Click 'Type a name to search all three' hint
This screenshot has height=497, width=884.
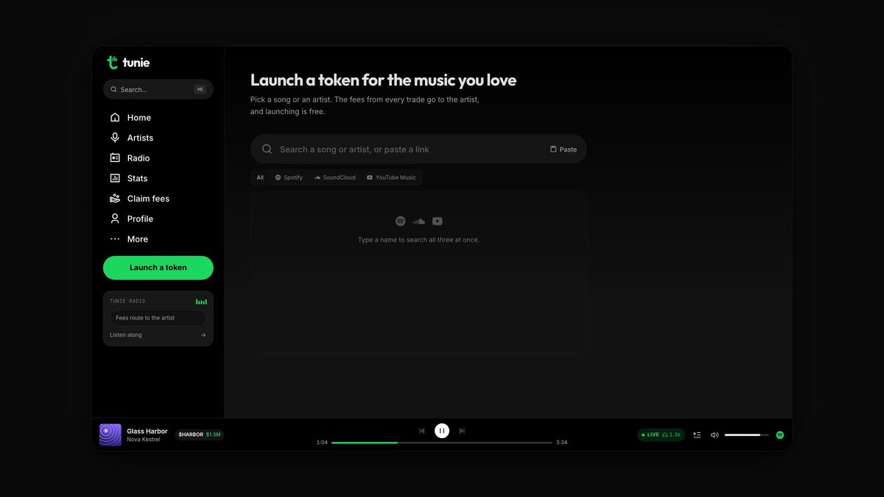click(x=418, y=240)
